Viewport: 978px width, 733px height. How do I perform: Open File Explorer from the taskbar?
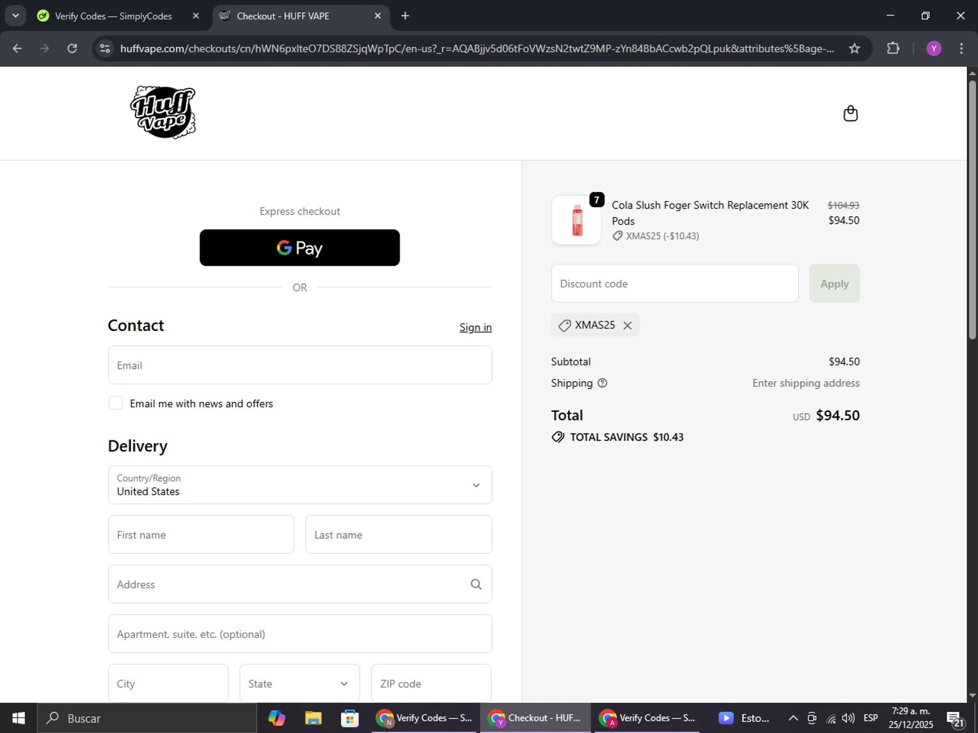[x=313, y=718]
